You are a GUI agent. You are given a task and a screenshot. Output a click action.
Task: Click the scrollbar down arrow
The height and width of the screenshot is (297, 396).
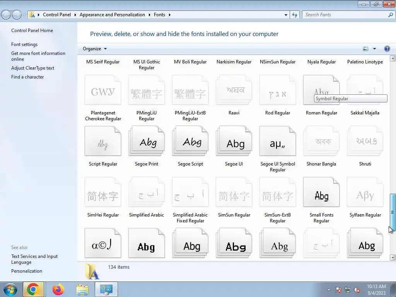(393, 258)
